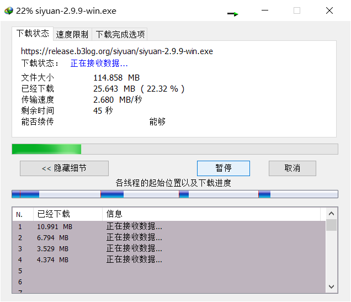Click the download URL text release.b3log.org
351x302 pixels.
[x=117, y=51]
